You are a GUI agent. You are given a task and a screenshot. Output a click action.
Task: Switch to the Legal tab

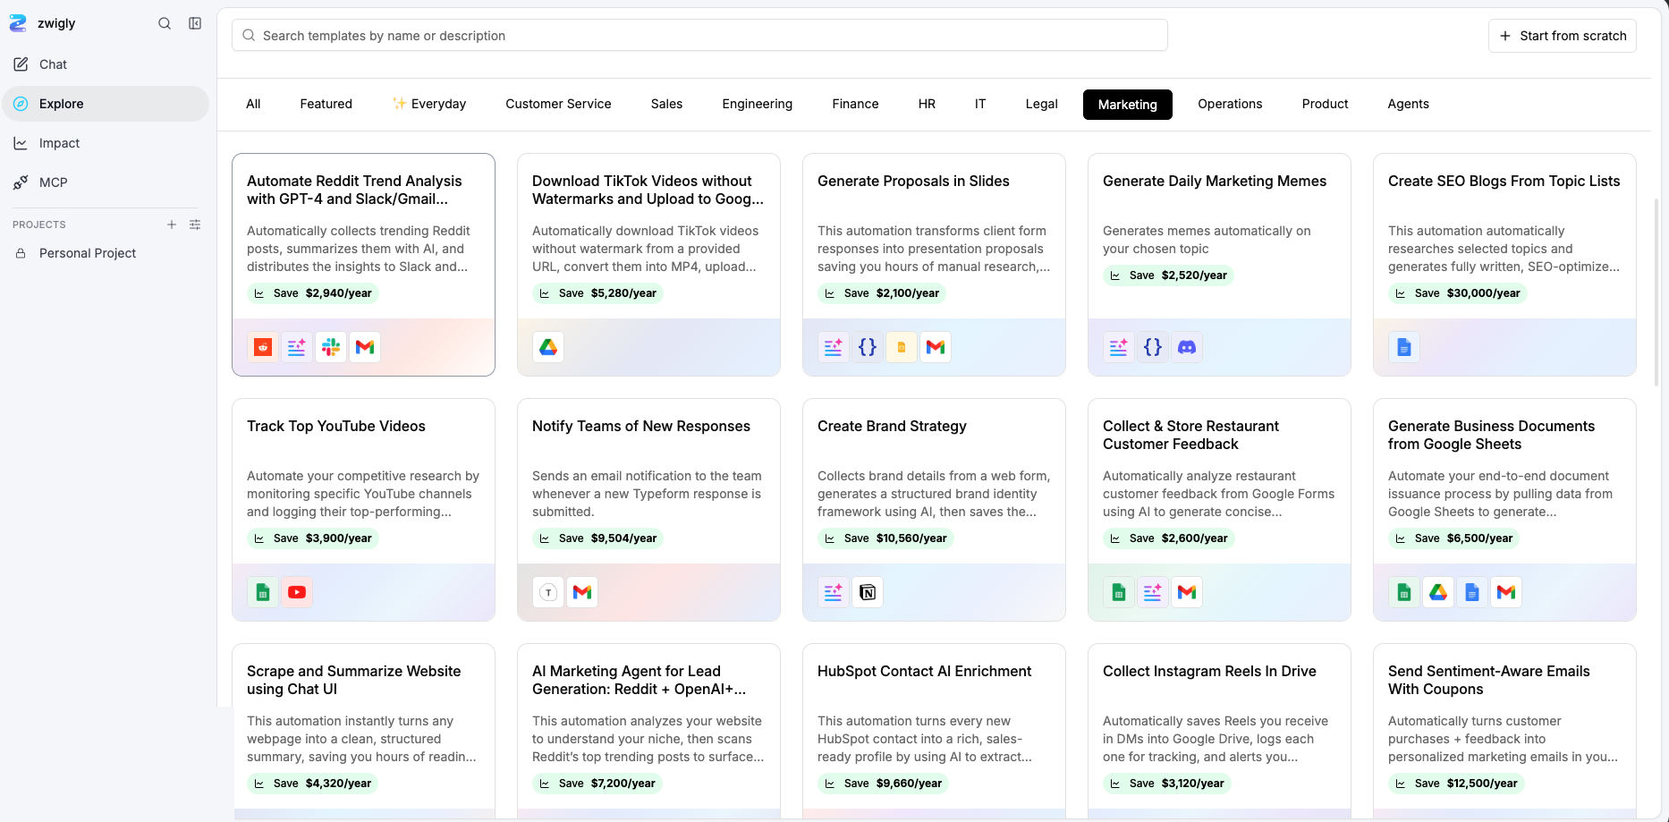tap(1041, 104)
